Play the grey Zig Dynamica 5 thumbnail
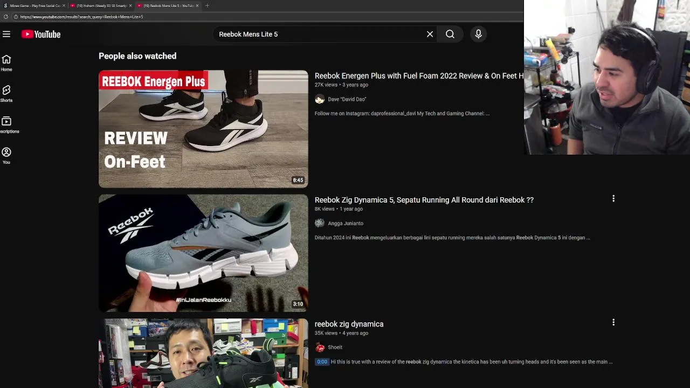Image resolution: width=690 pixels, height=388 pixels. (203, 253)
